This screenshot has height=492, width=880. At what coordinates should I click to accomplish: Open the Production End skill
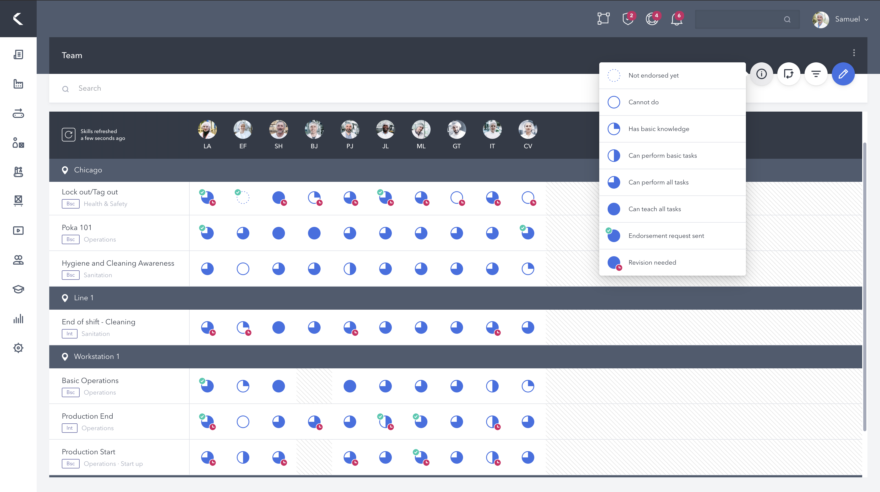click(87, 416)
